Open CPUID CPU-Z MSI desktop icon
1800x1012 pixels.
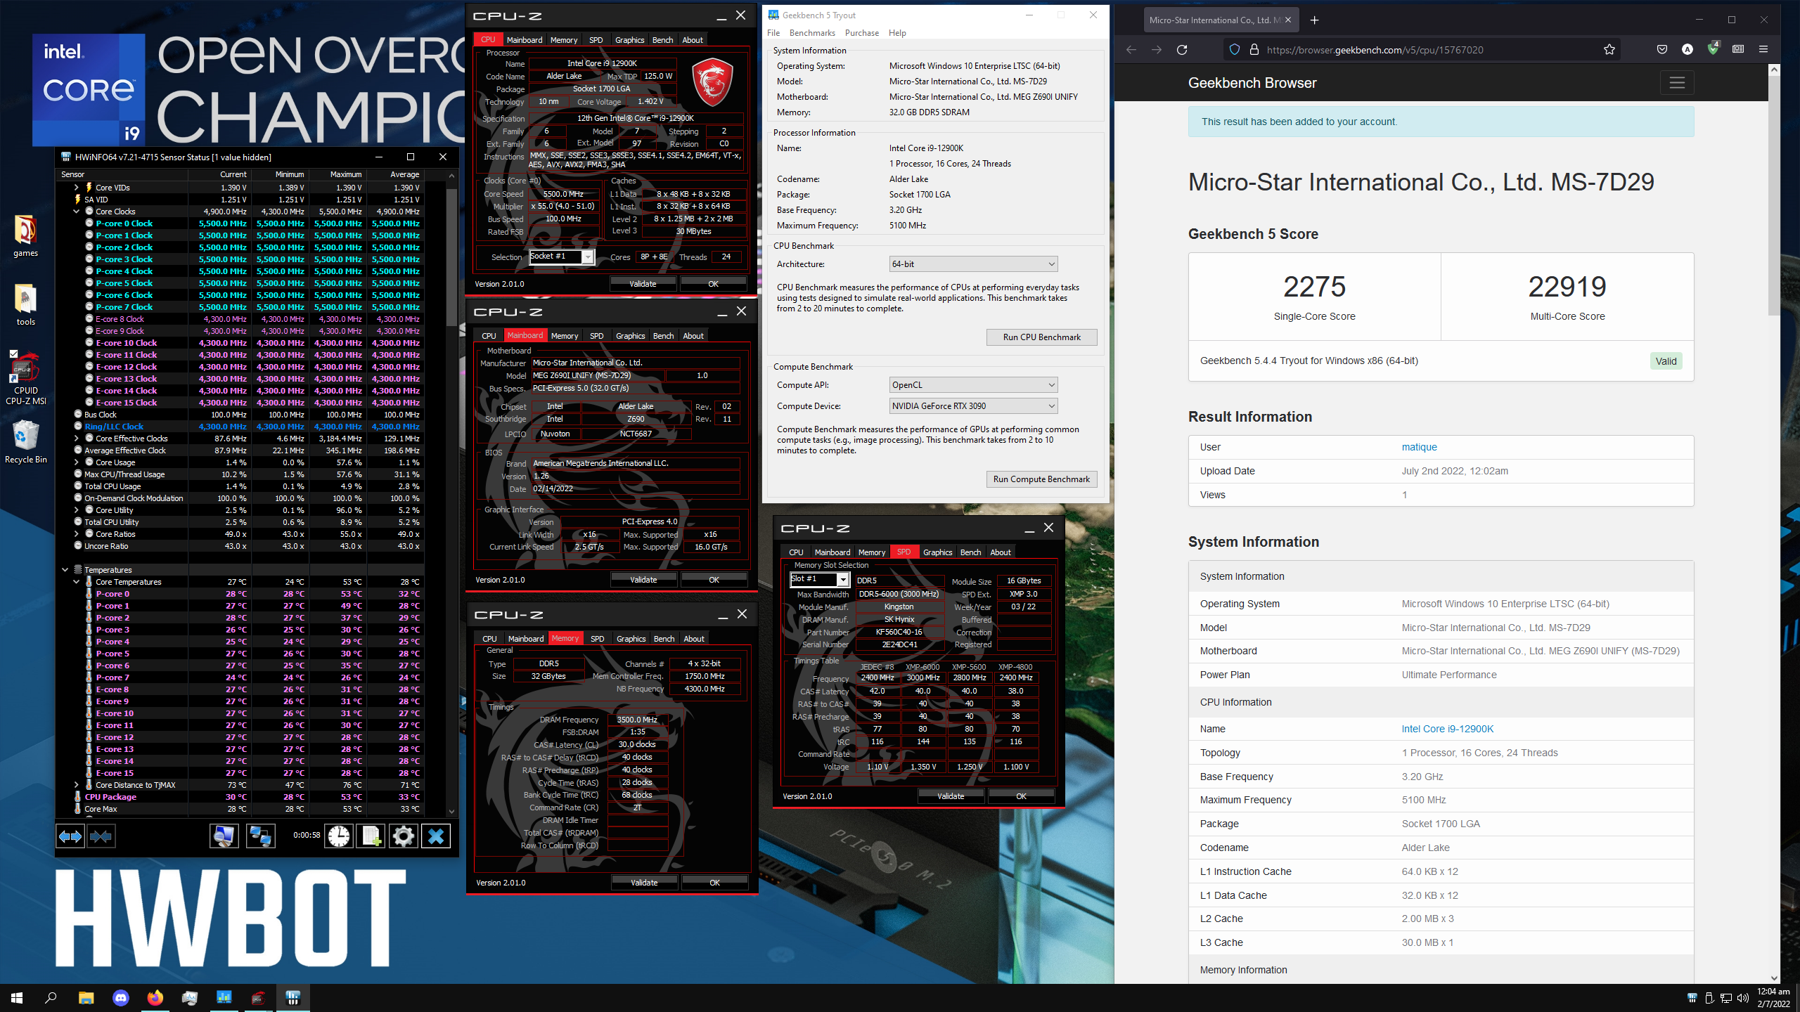point(26,377)
